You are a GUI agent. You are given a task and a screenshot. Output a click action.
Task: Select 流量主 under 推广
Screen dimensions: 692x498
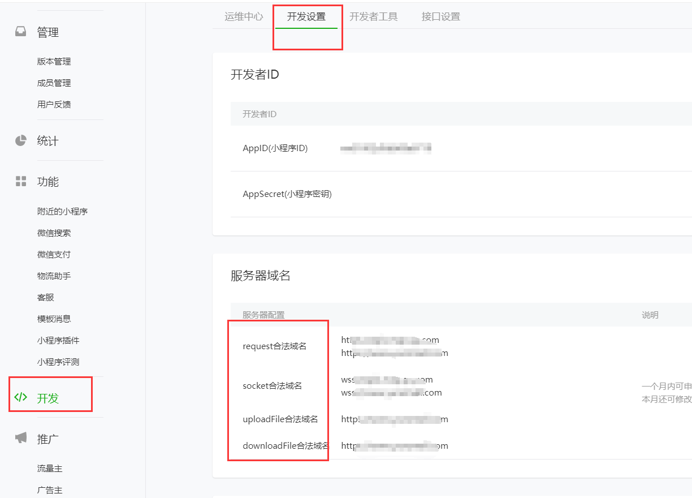(50, 469)
